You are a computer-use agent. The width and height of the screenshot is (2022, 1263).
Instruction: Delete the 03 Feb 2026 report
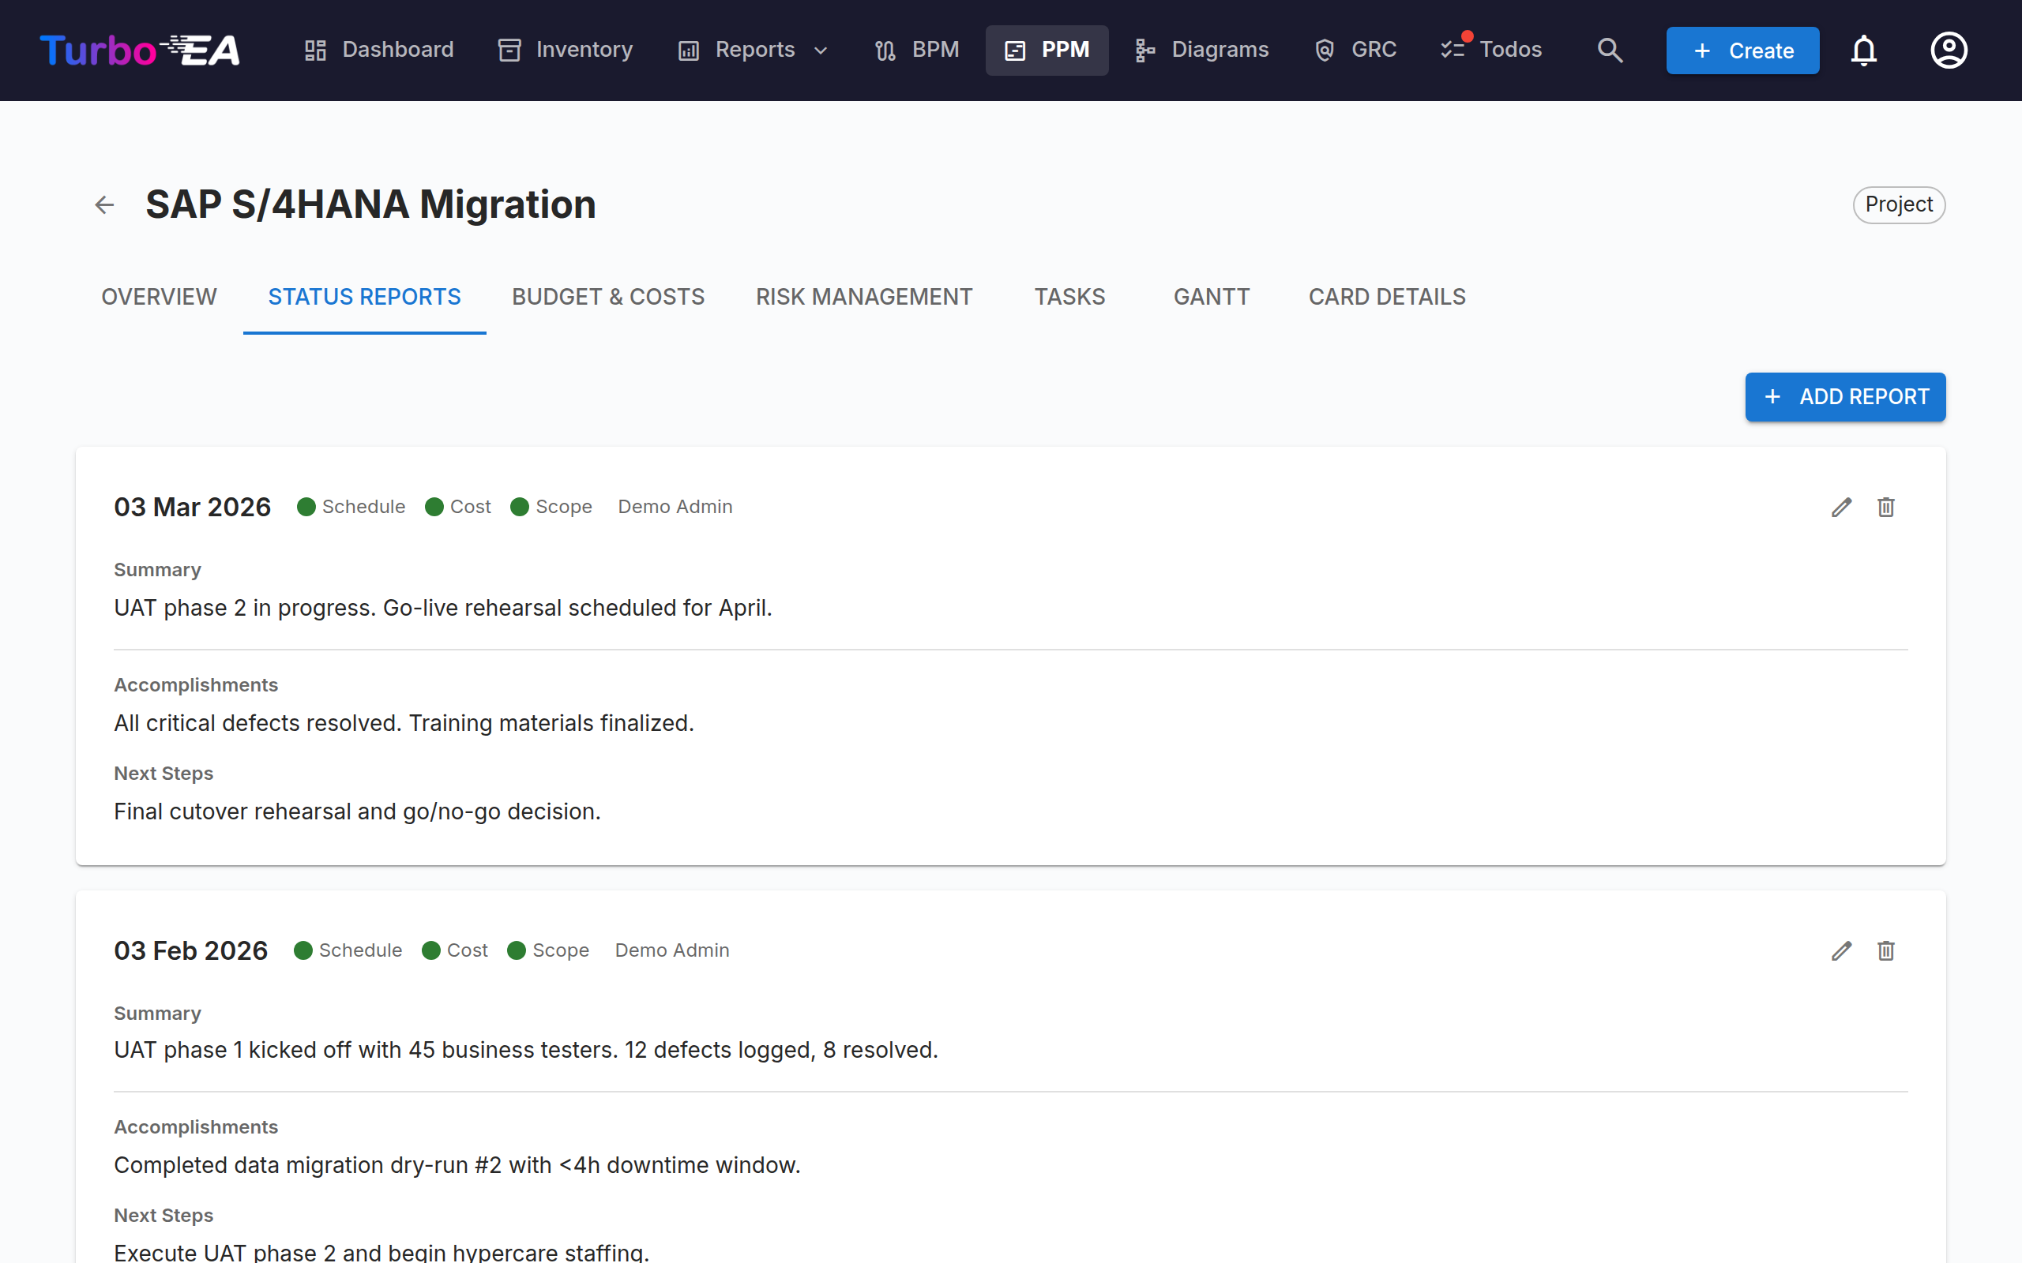[1886, 950]
